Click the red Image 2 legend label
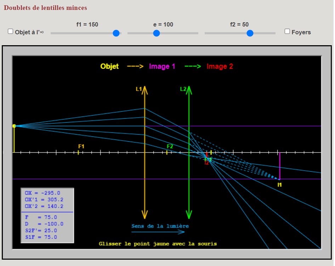The height and width of the screenshot is (266, 335). coord(220,66)
